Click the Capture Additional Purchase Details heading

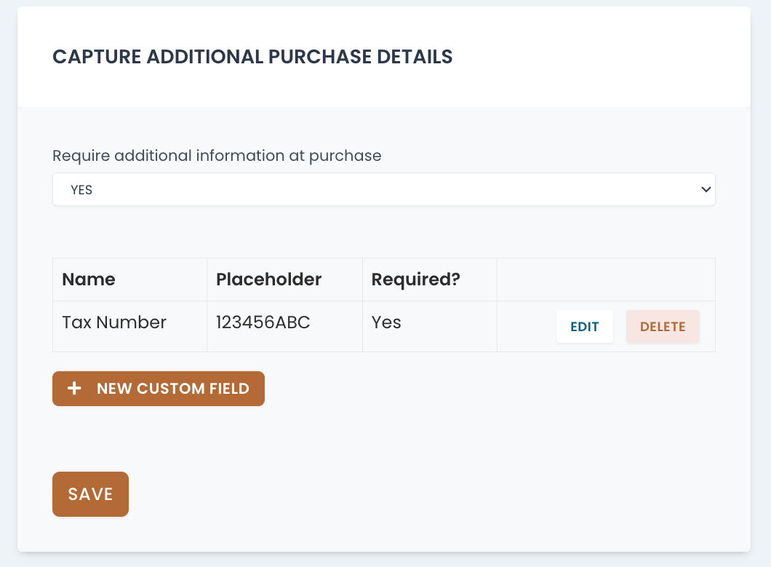[x=252, y=57]
